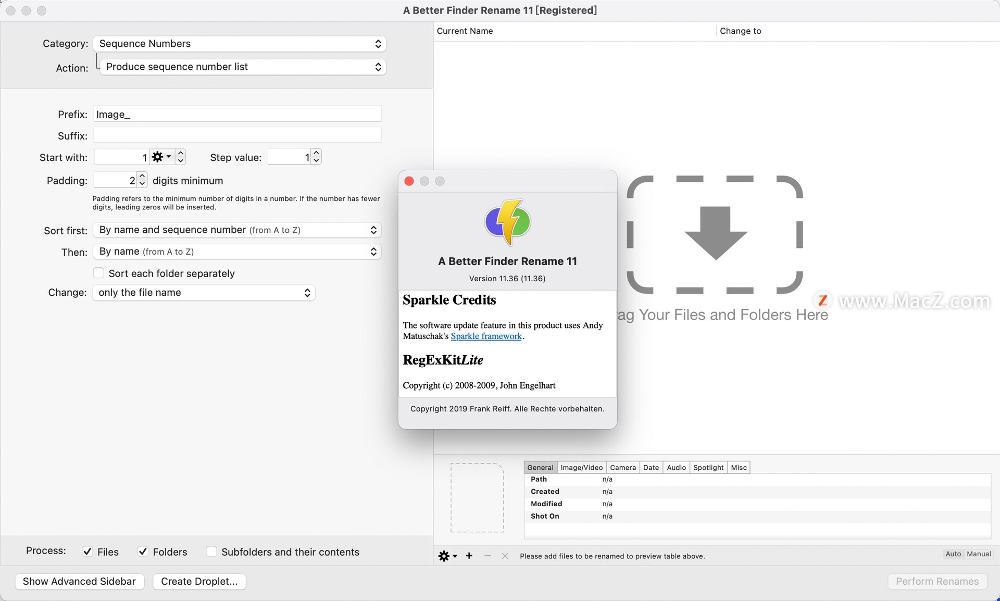Open the Sparkle framework link
The width and height of the screenshot is (1000, 601).
[x=486, y=336]
